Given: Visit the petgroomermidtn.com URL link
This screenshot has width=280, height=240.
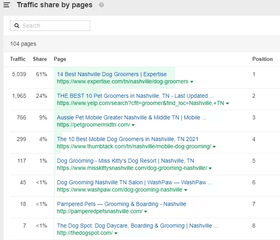Looking at the screenshot, I should [93, 125].
